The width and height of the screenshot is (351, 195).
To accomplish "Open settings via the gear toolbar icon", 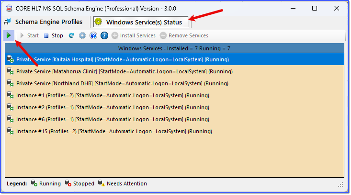I will (82, 35).
